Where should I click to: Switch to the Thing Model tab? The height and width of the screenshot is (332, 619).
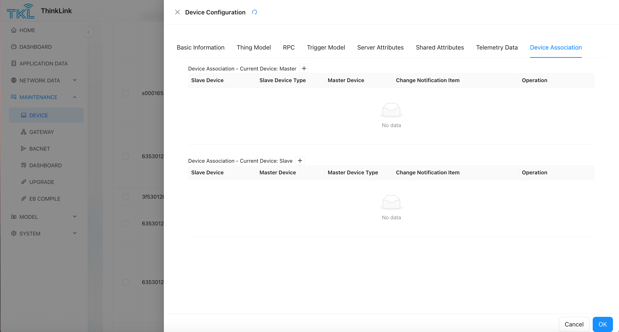(254, 48)
